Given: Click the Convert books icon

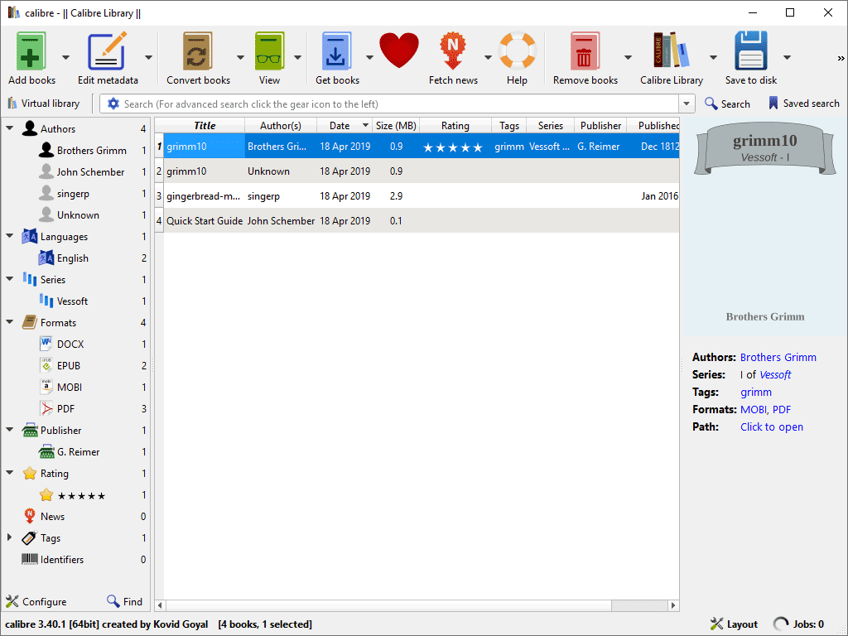Looking at the screenshot, I should coord(198,51).
